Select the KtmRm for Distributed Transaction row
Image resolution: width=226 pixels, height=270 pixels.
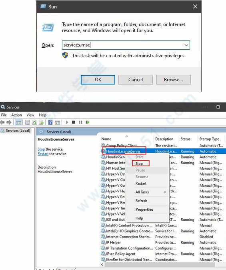pyautogui.click(x=163, y=259)
